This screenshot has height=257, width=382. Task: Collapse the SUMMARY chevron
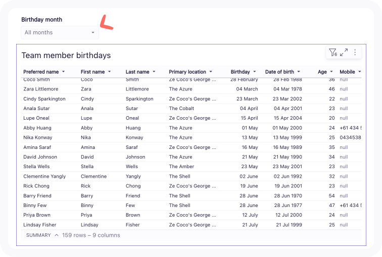[57, 235]
